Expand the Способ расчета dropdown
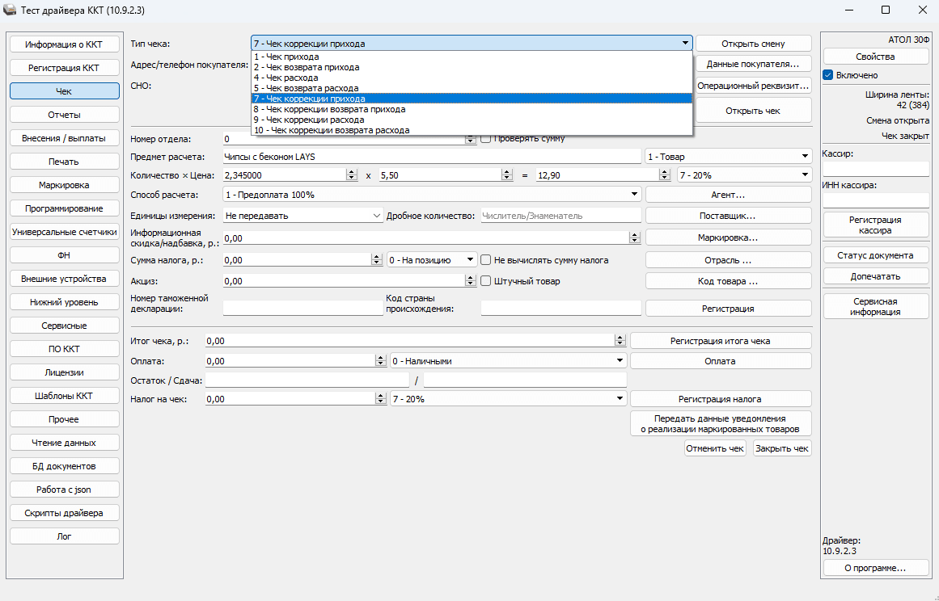The width and height of the screenshot is (939, 601). [x=633, y=195]
